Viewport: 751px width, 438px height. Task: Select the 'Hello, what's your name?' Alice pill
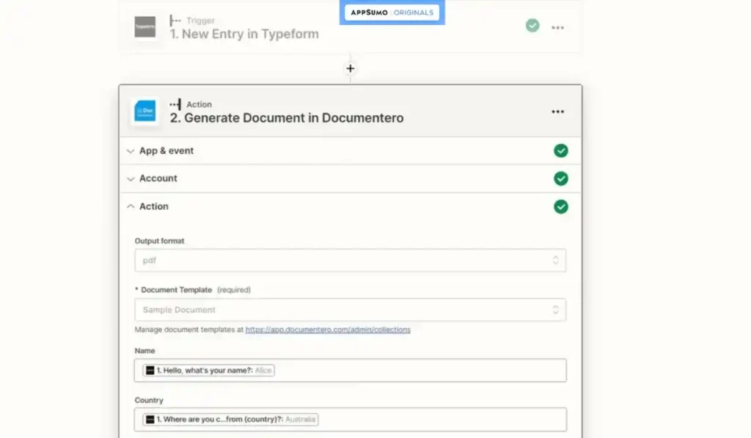click(x=208, y=371)
